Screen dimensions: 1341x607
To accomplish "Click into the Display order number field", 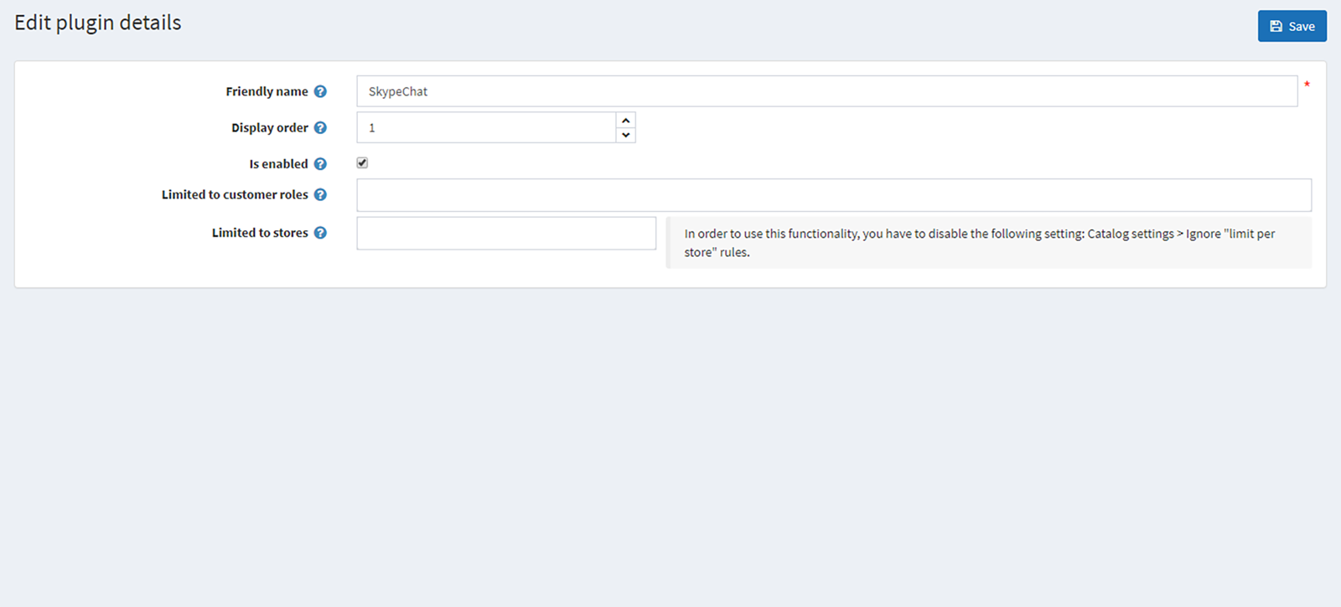I will point(487,127).
